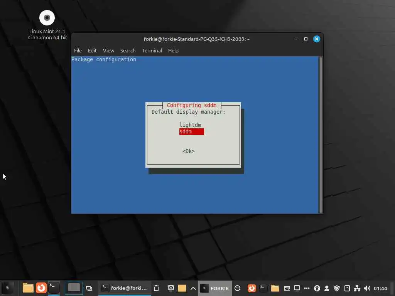The image size is (395, 296).
Task: Close the terminal window
Action: [x=317, y=39]
